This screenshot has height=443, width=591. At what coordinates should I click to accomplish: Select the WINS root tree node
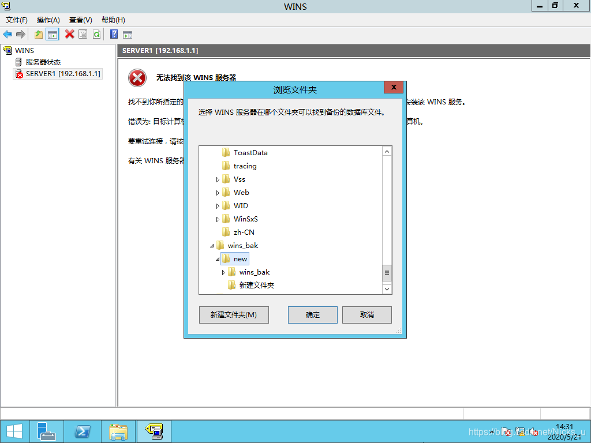pyautogui.click(x=24, y=51)
